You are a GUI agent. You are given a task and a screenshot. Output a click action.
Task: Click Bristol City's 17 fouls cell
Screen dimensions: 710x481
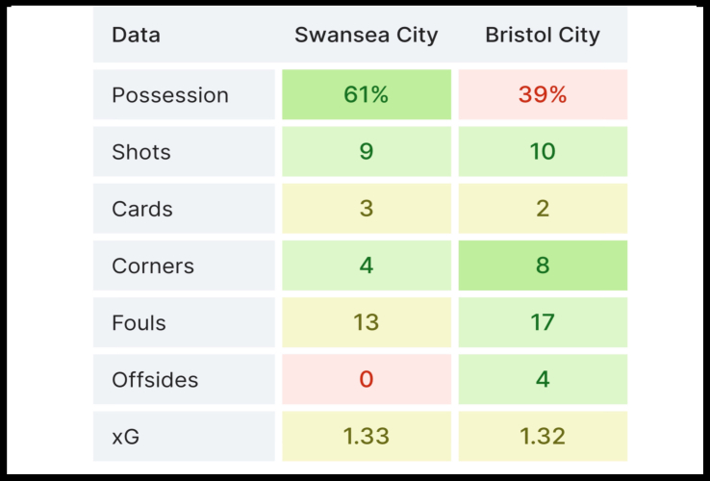[x=543, y=322]
